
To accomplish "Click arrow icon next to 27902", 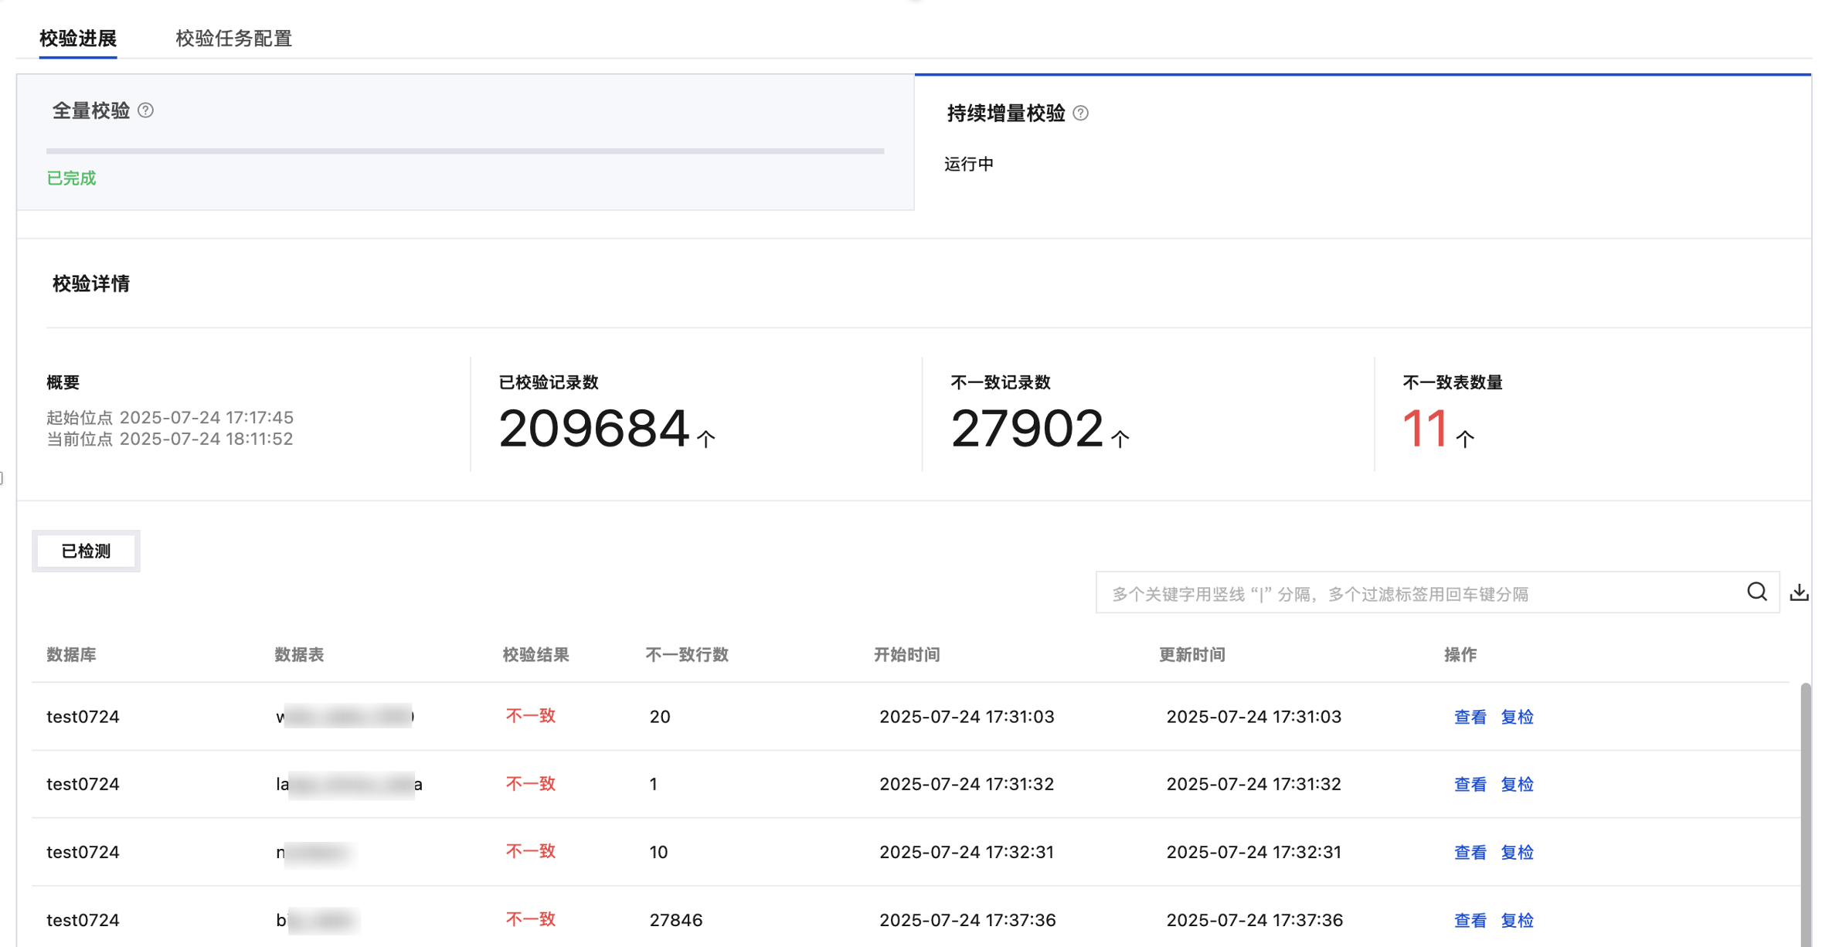I will (x=1120, y=439).
